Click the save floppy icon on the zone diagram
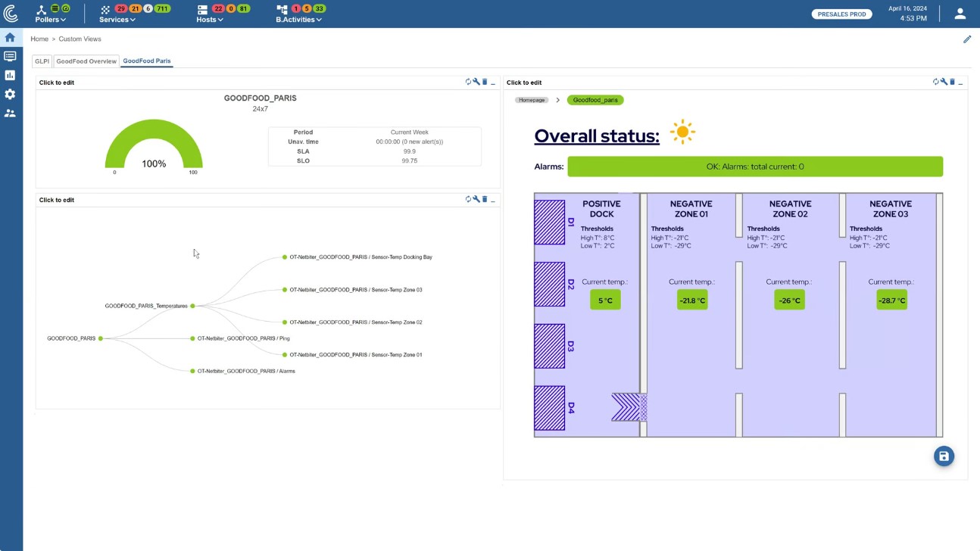Image resolution: width=980 pixels, height=551 pixels. coord(944,456)
